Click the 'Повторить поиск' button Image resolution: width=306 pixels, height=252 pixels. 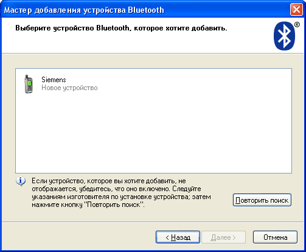[262, 200]
